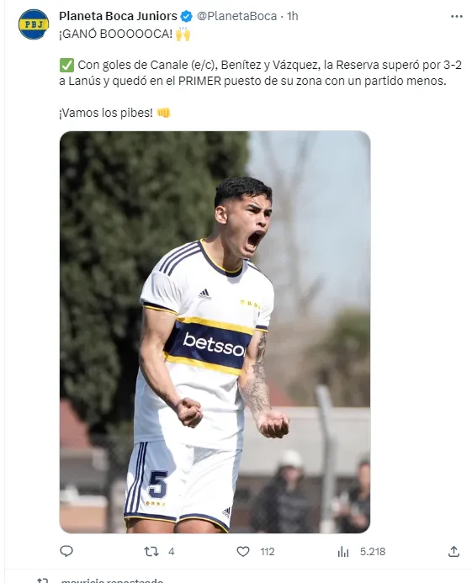
Task: Open the reply comment icon
Action: tap(66, 551)
